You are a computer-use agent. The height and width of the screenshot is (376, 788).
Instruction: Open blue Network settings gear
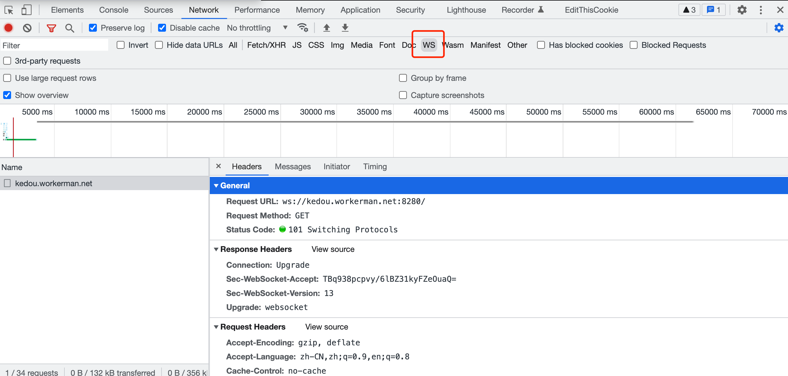pyautogui.click(x=778, y=28)
